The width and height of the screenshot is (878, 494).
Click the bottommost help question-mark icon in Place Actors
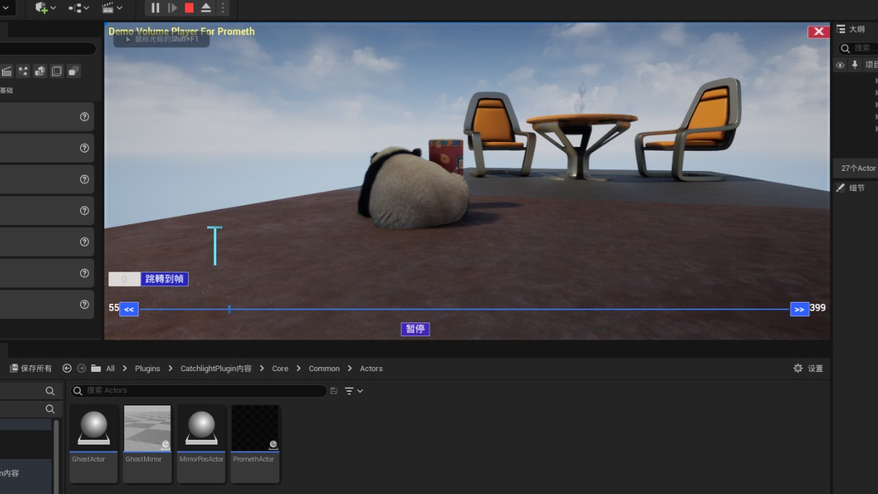pyautogui.click(x=84, y=305)
